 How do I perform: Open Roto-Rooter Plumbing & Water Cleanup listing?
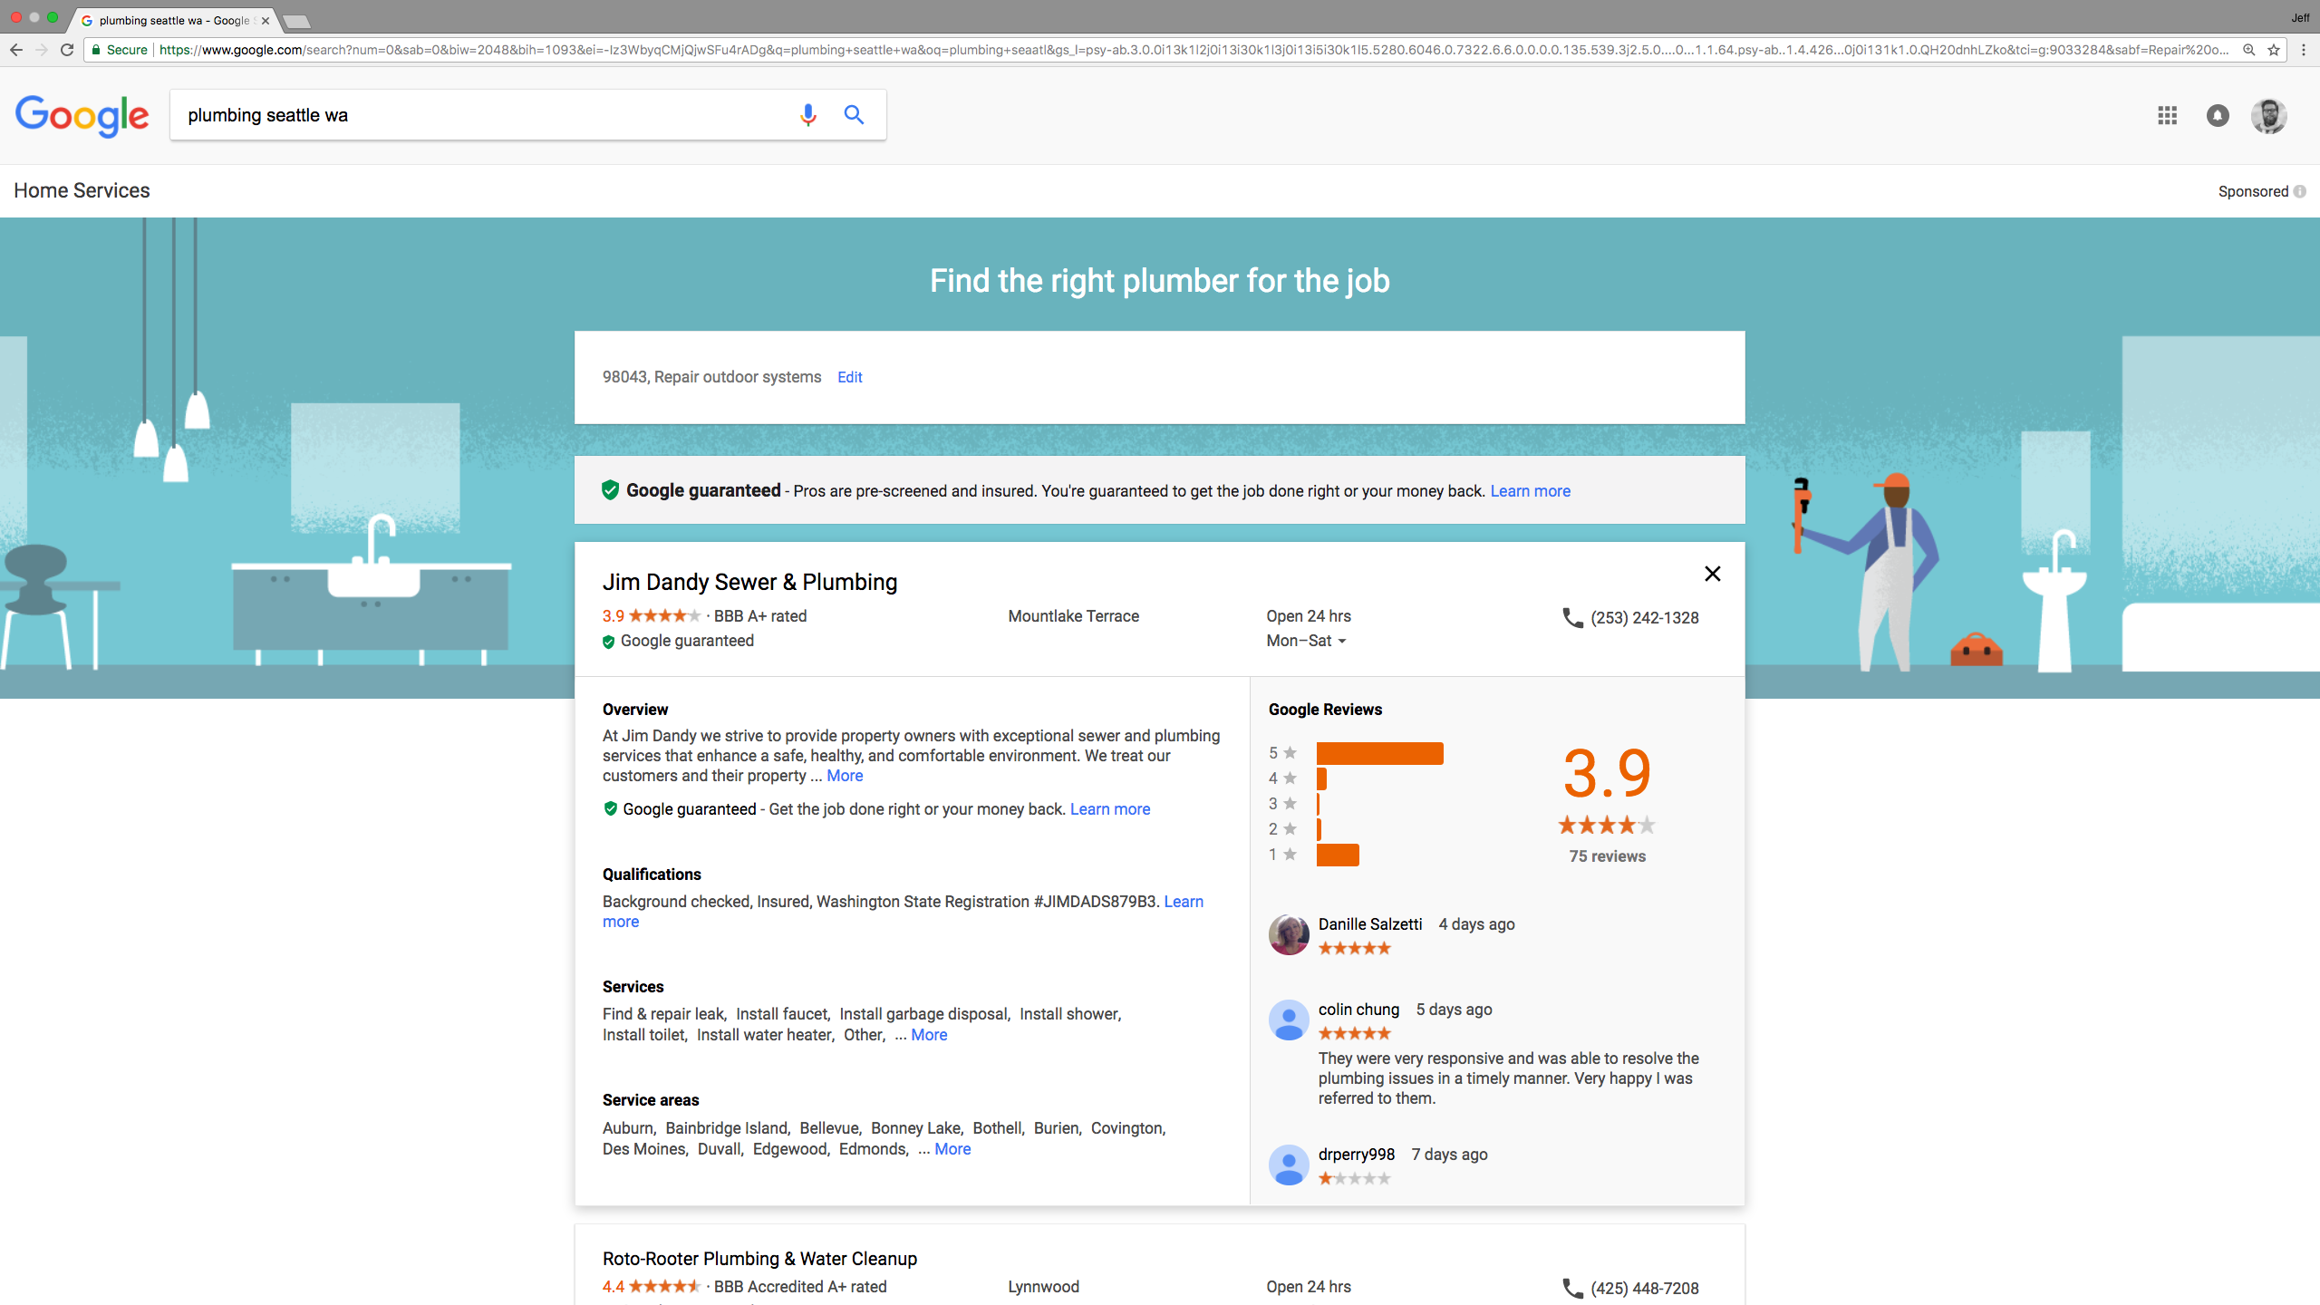[x=759, y=1259]
